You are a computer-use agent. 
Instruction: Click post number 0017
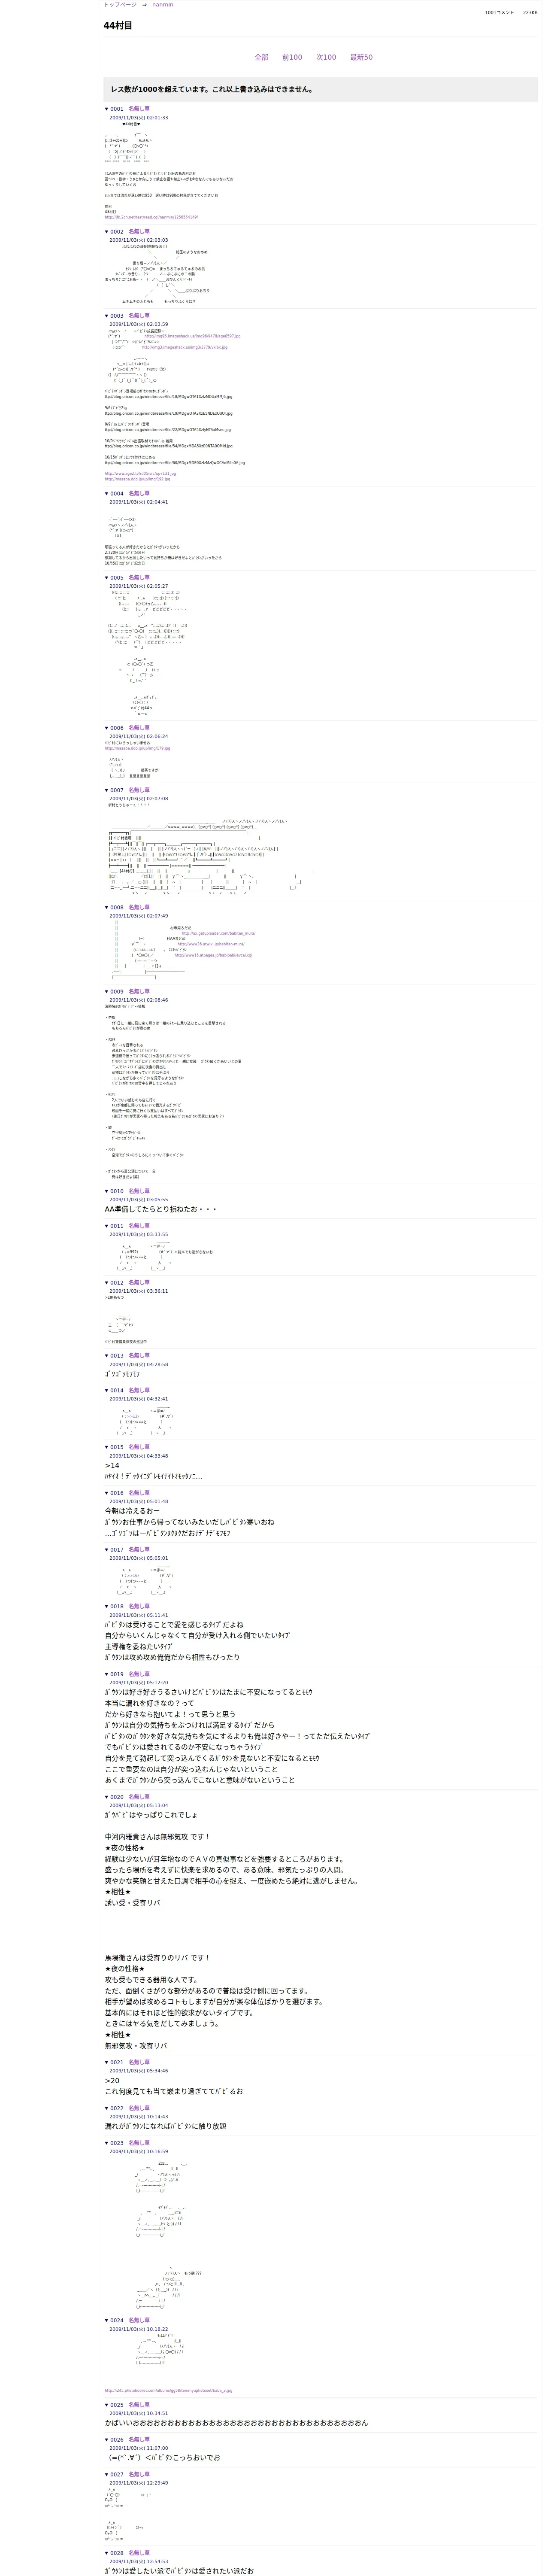(x=117, y=1550)
